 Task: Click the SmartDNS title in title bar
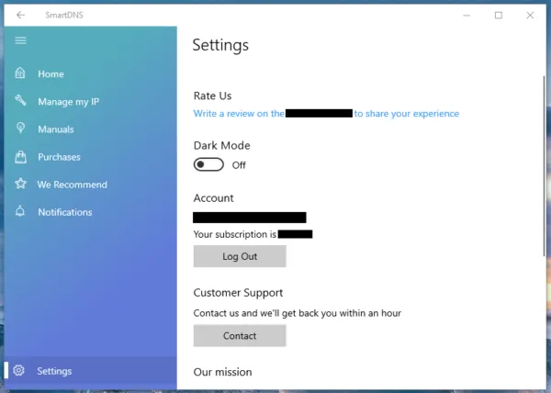pyautogui.click(x=64, y=15)
